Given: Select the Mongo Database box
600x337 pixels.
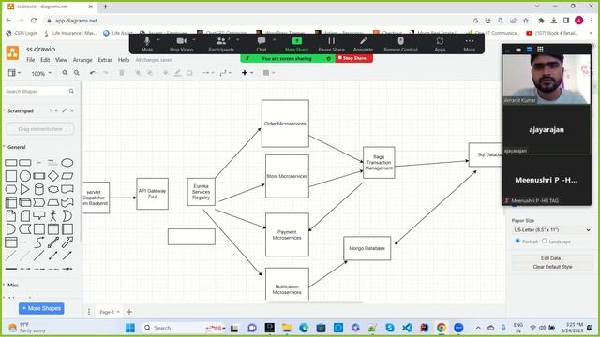Looking at the screenshot, I should coord(367,248).
